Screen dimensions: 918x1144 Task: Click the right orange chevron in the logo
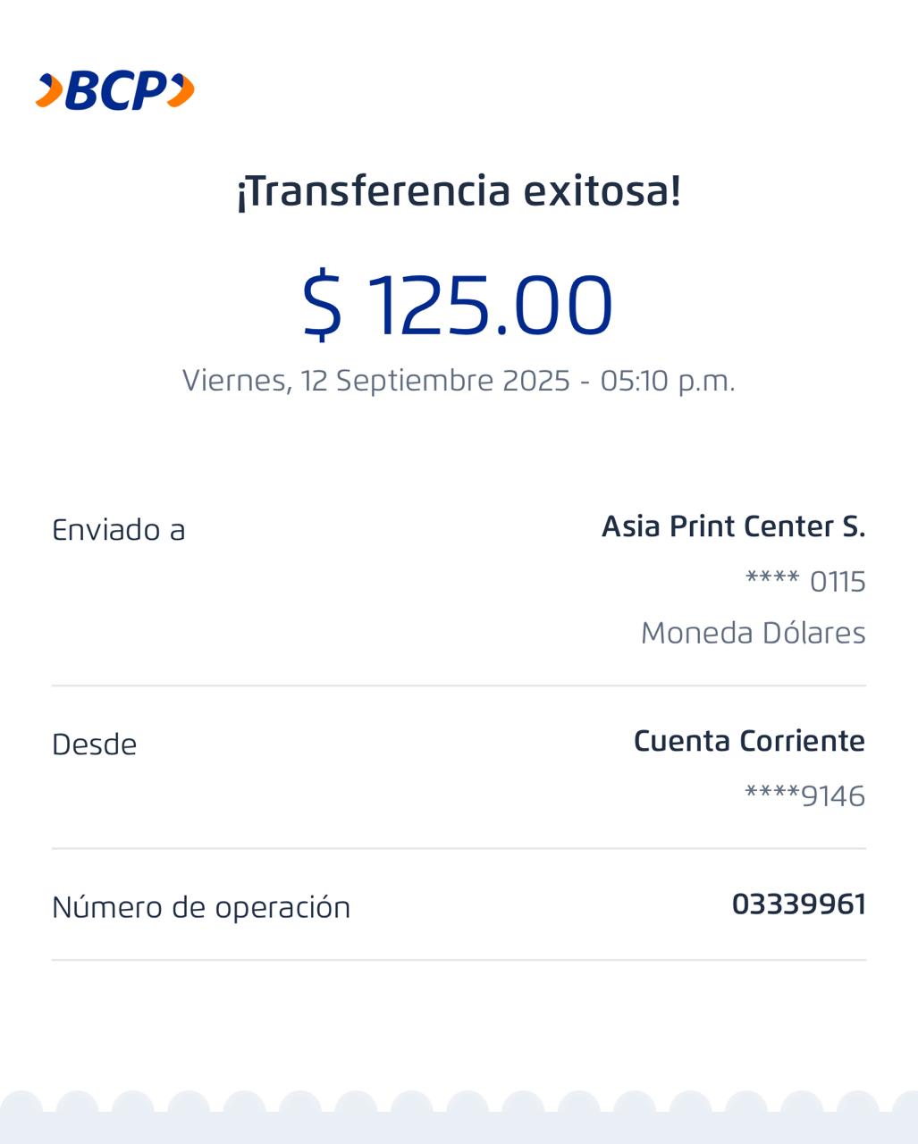point(181,90)
